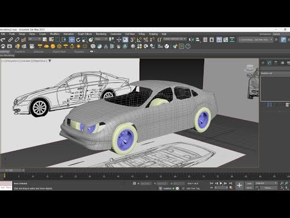
Task: Toggle the Spinner Snap button
Action: tap(152, 39)
